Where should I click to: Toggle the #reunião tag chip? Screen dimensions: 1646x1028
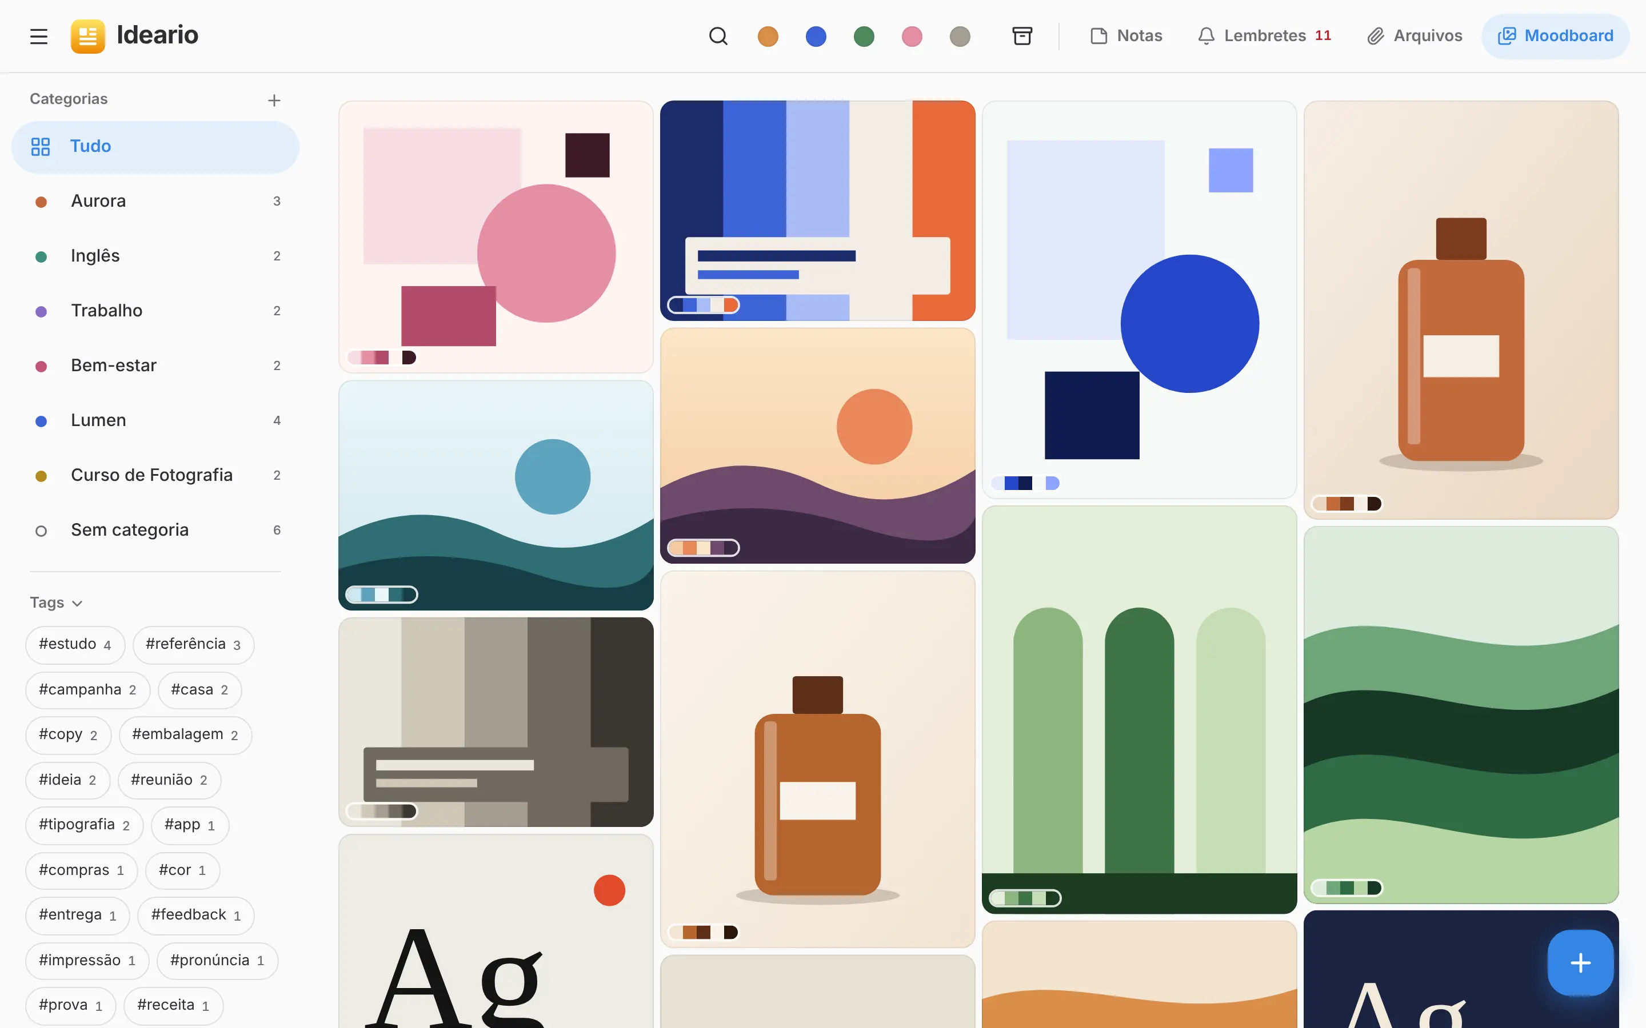pos(169,781)
